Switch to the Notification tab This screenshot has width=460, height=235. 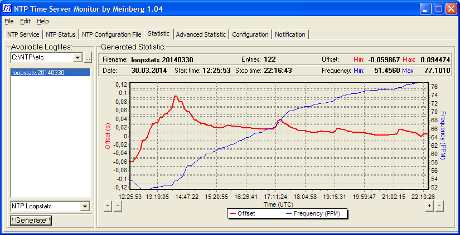click(290, 34)
